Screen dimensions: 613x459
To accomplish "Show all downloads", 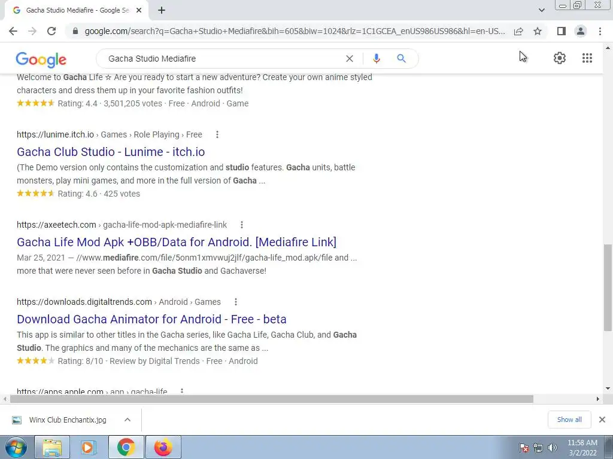I will 569,420.
